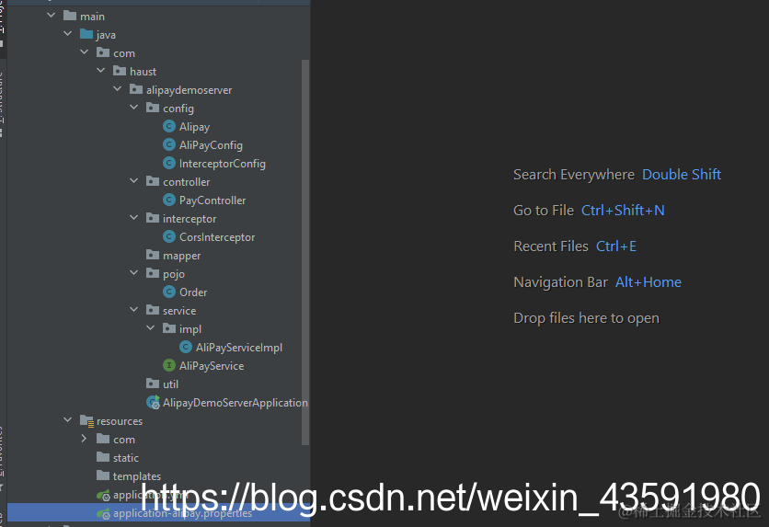Click the CorsInterceptor class icon

169,236
